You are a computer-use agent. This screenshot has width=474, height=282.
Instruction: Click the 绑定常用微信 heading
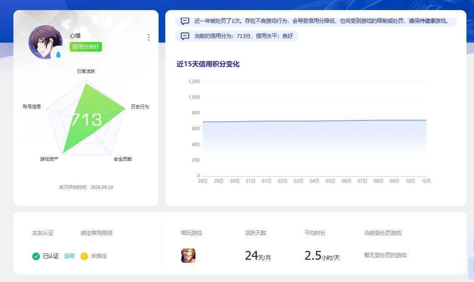96,233
